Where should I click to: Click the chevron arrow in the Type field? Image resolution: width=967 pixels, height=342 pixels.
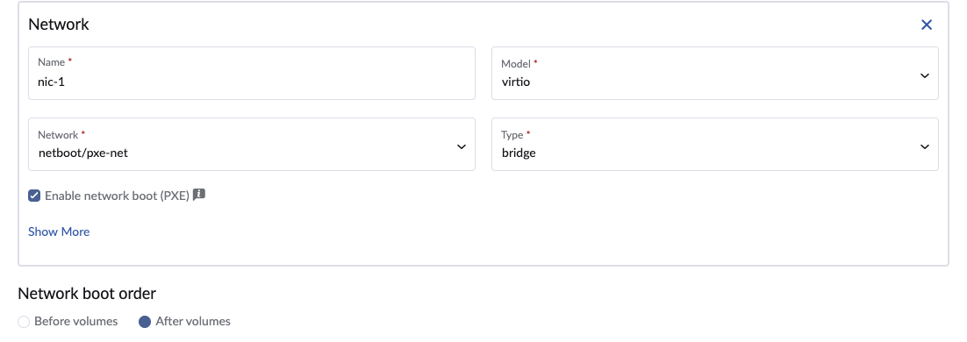click(x=925, y=146)
